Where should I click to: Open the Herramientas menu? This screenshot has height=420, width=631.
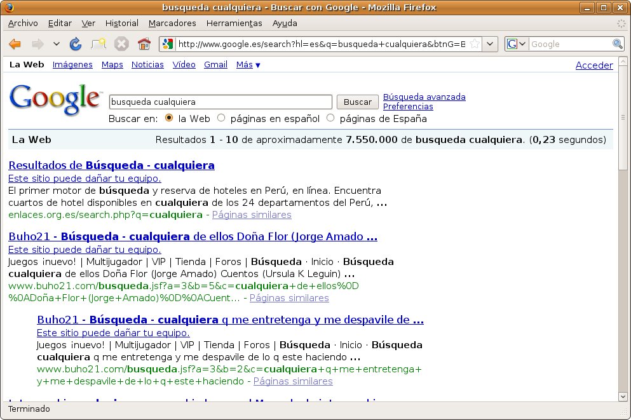pos(234,24)
